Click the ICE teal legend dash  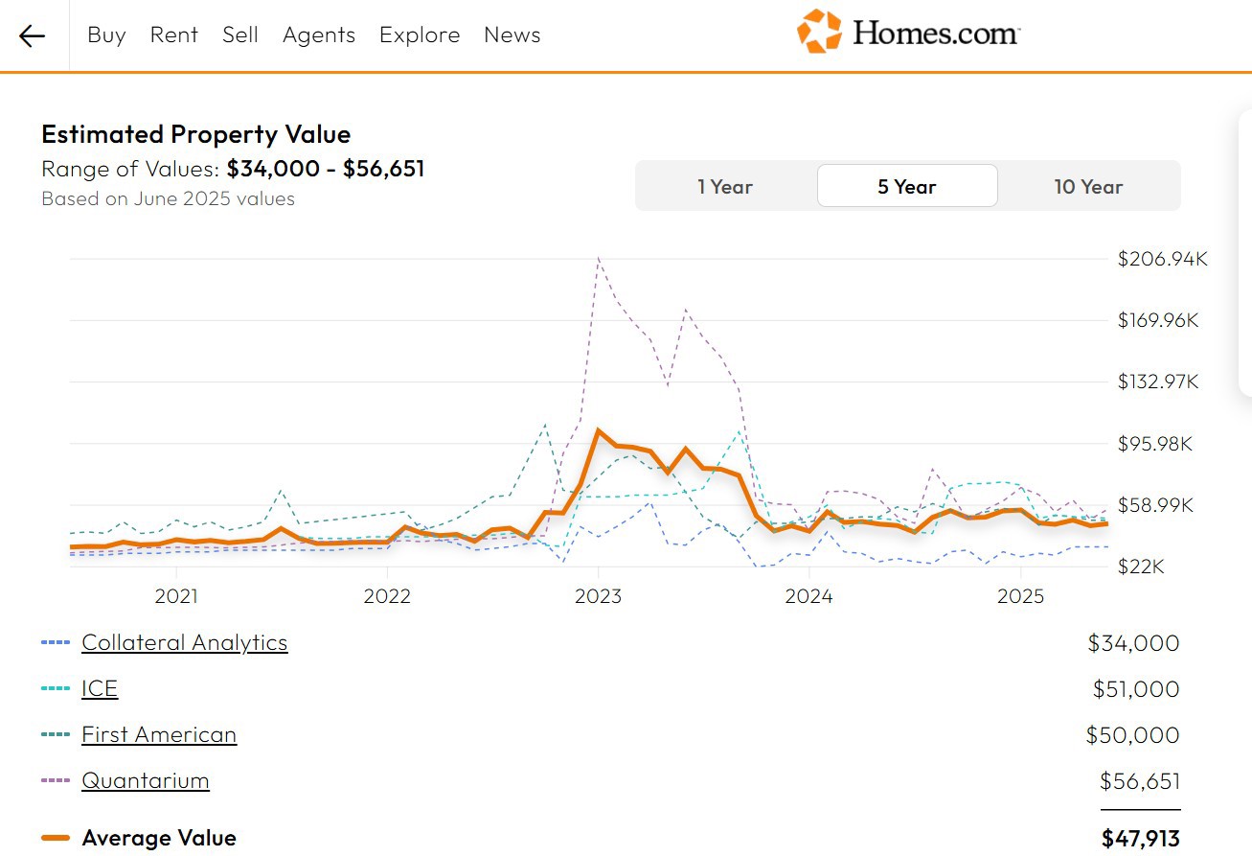[56, 688]
